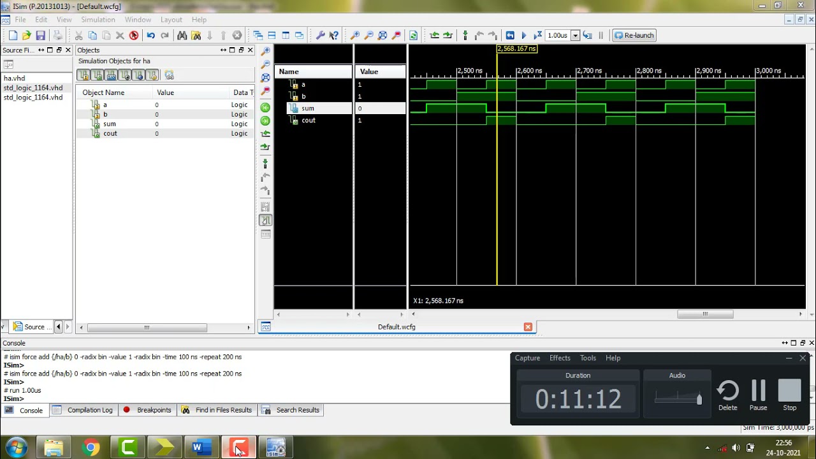Save the waveform configuration
Screen dimensions: 816x459
pos(41,36)
